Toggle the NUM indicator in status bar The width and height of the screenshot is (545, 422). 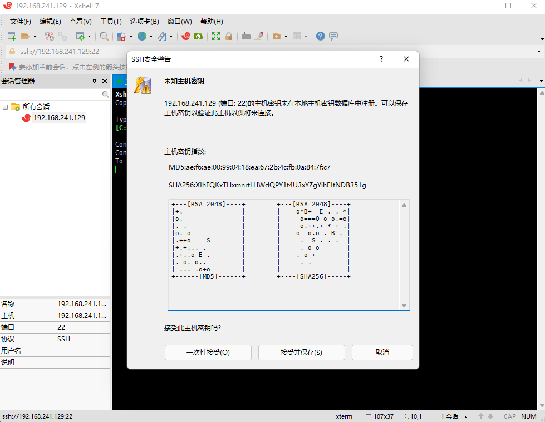[x=528, y=416]
